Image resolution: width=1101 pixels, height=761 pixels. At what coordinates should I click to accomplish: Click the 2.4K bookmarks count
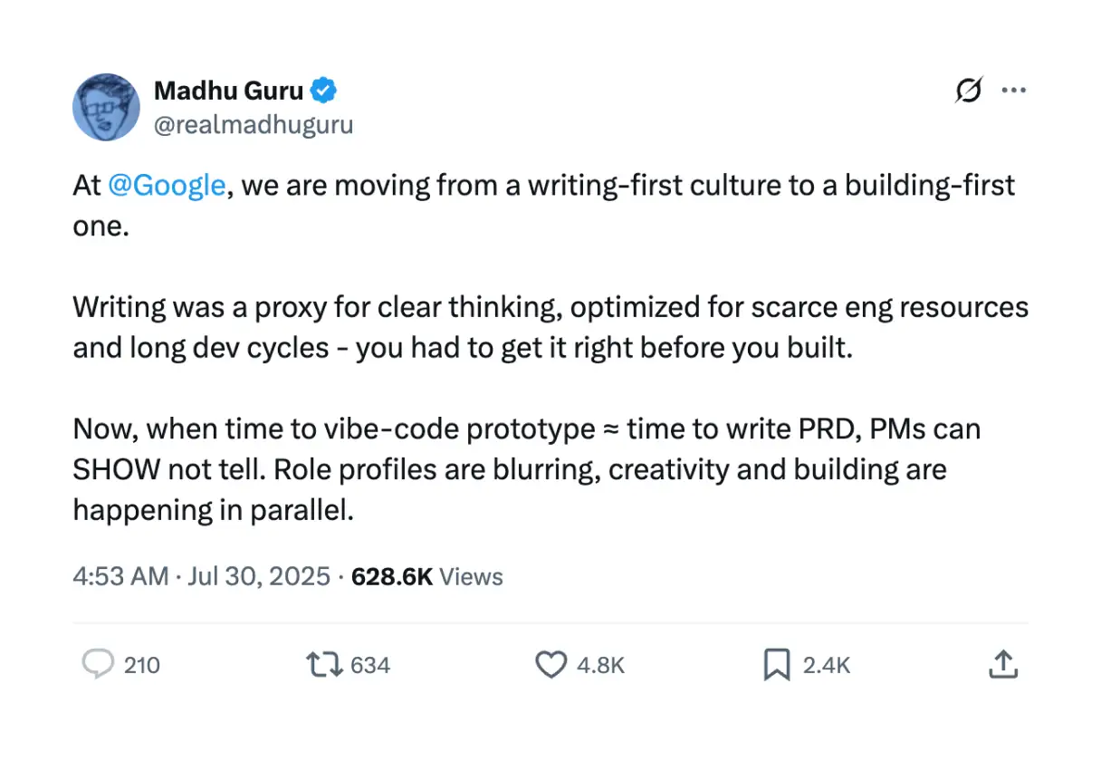pos(826,666)
